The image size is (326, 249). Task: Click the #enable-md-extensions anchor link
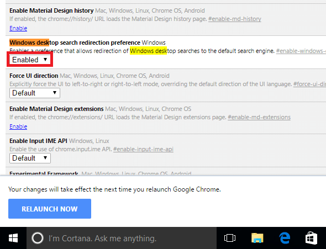[259, 117]
